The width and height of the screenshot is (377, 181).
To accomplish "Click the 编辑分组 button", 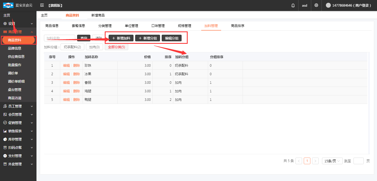I will tap(172, 38).
